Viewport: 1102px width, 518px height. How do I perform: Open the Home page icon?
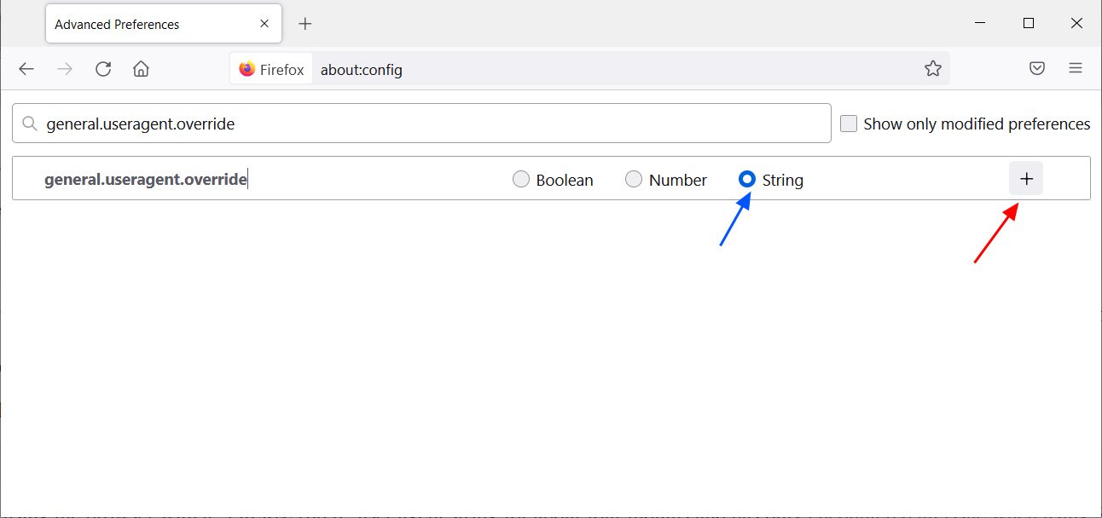(x=142, y=69)
